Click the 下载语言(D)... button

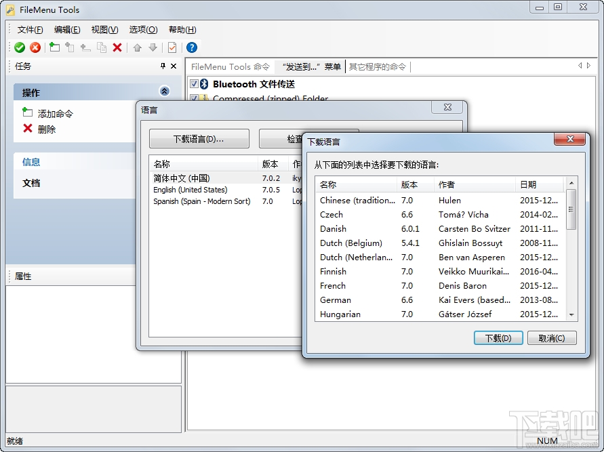[x=199, y=139]
